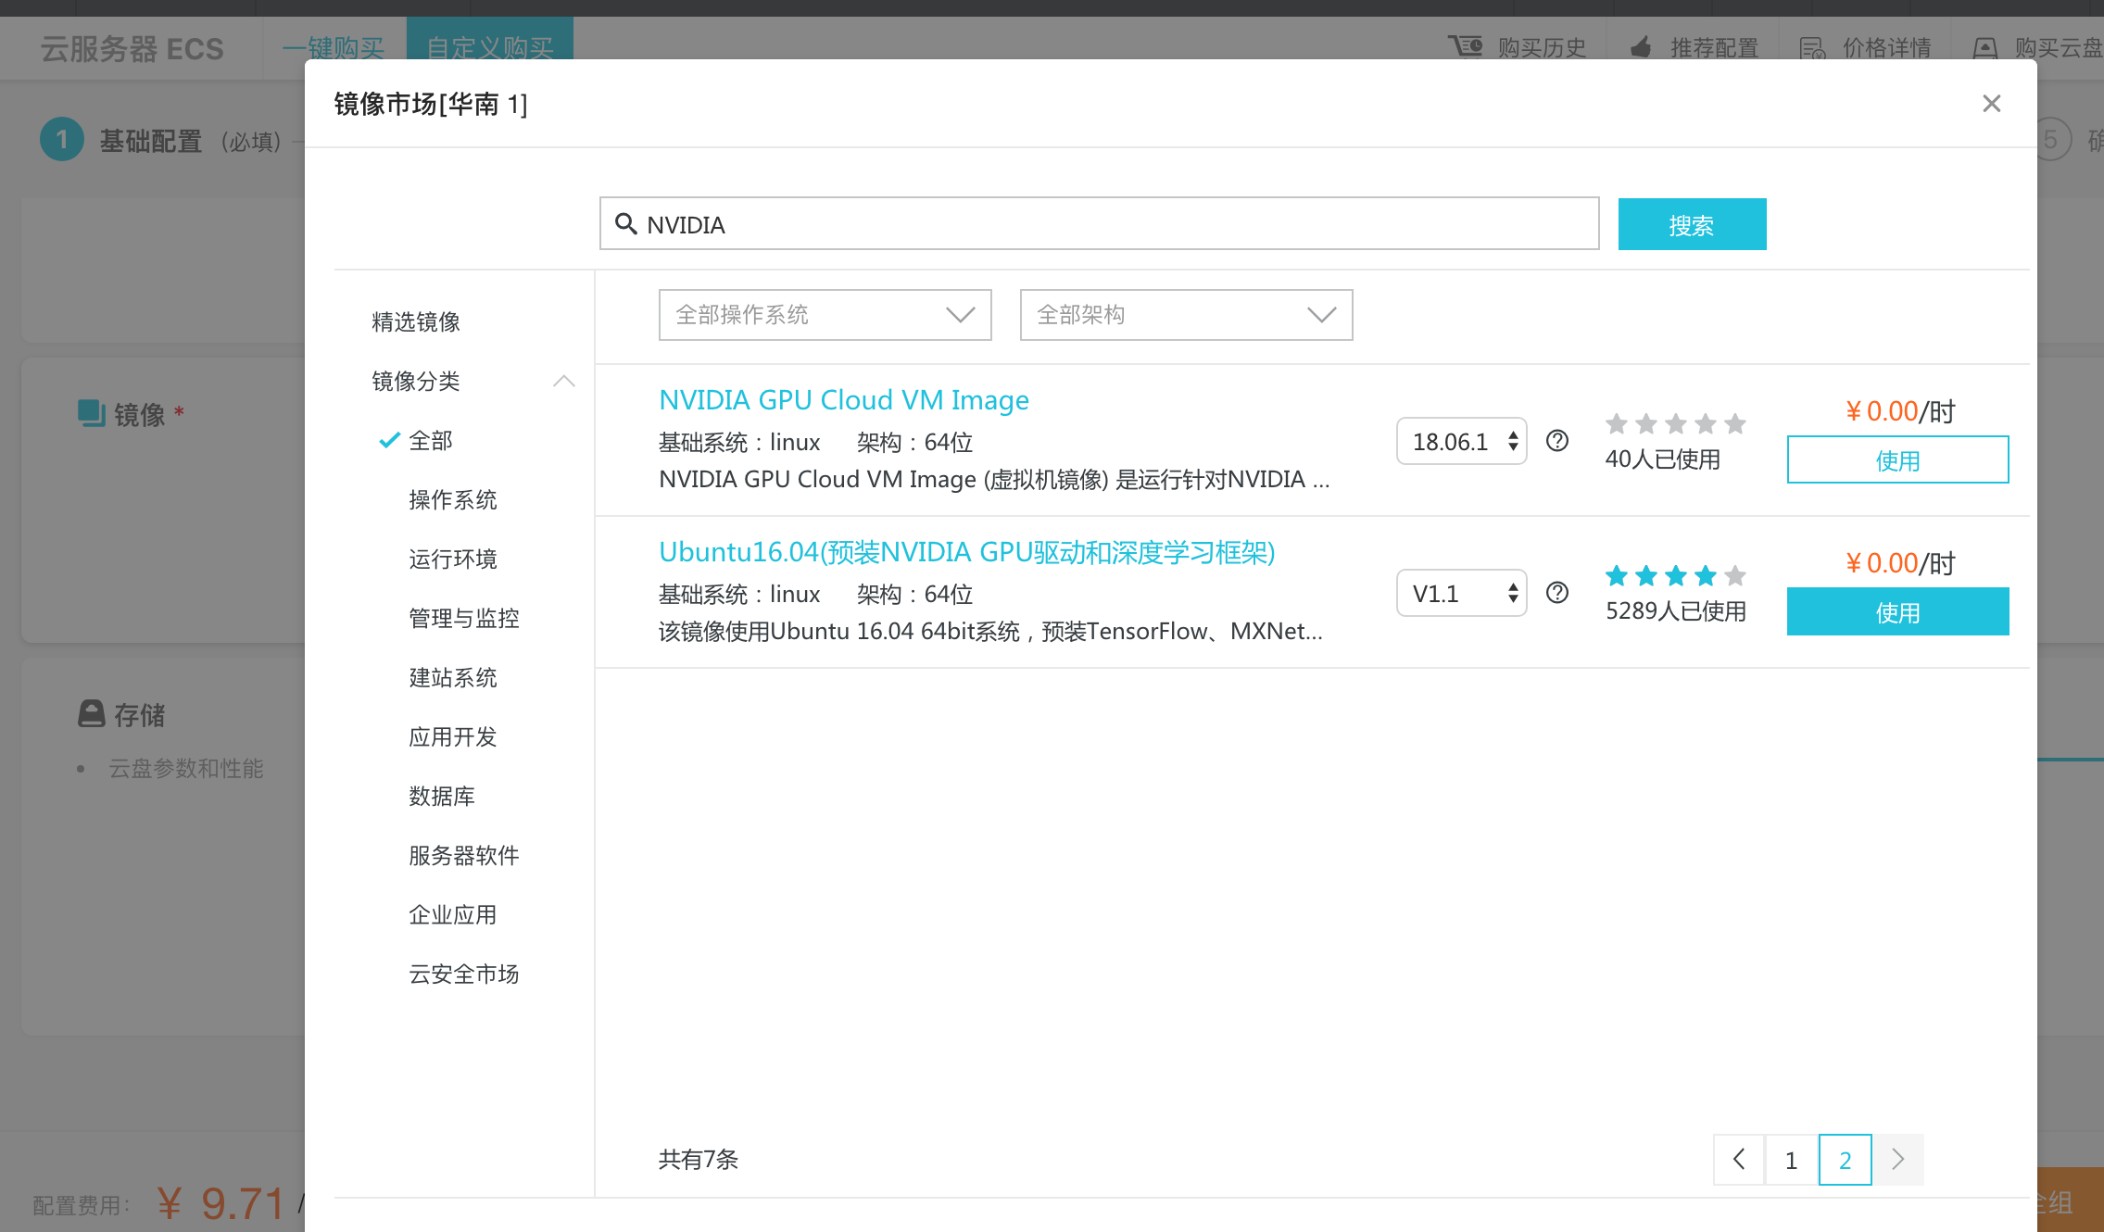
Task: Select the 全部 category
Action: tap(431, 440)
